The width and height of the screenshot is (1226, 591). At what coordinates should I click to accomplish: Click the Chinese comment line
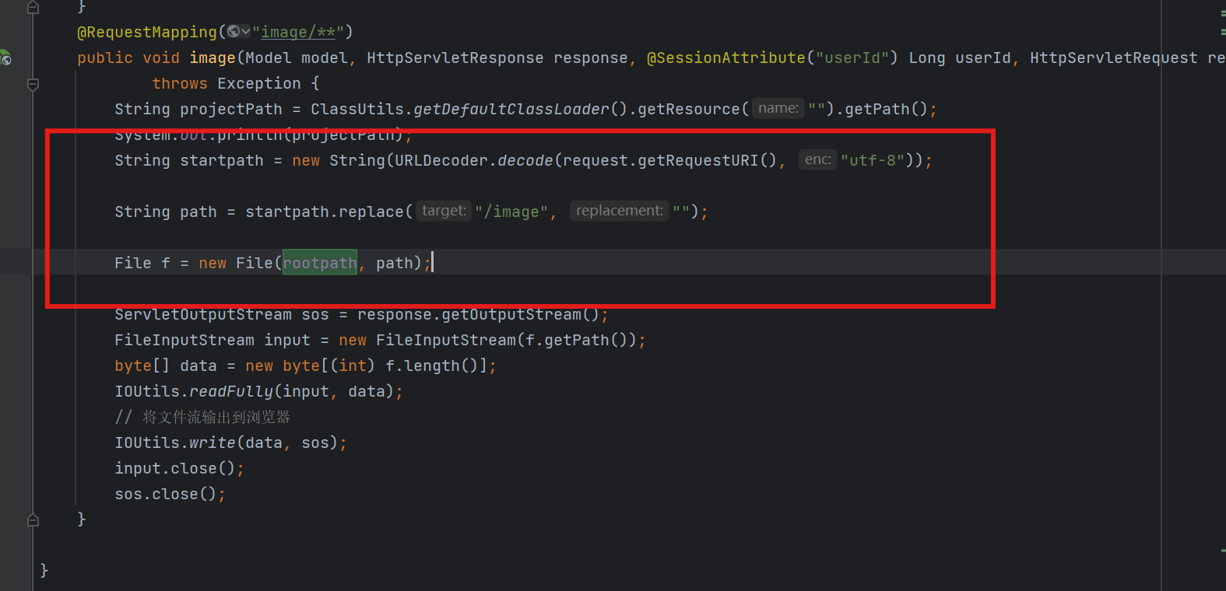click(202, 417)
